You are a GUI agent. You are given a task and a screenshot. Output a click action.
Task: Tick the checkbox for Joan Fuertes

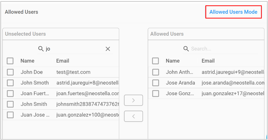tap(10, 93)
